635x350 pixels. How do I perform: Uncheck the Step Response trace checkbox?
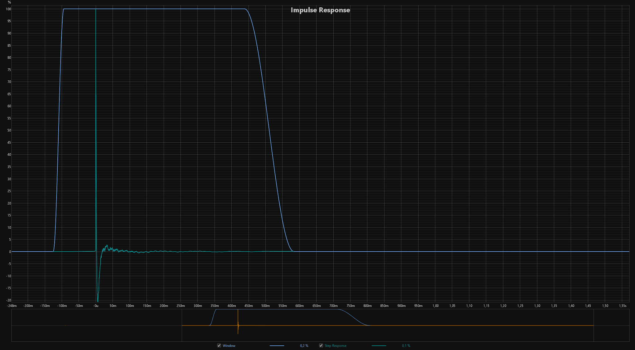click(x=321, y=345)
